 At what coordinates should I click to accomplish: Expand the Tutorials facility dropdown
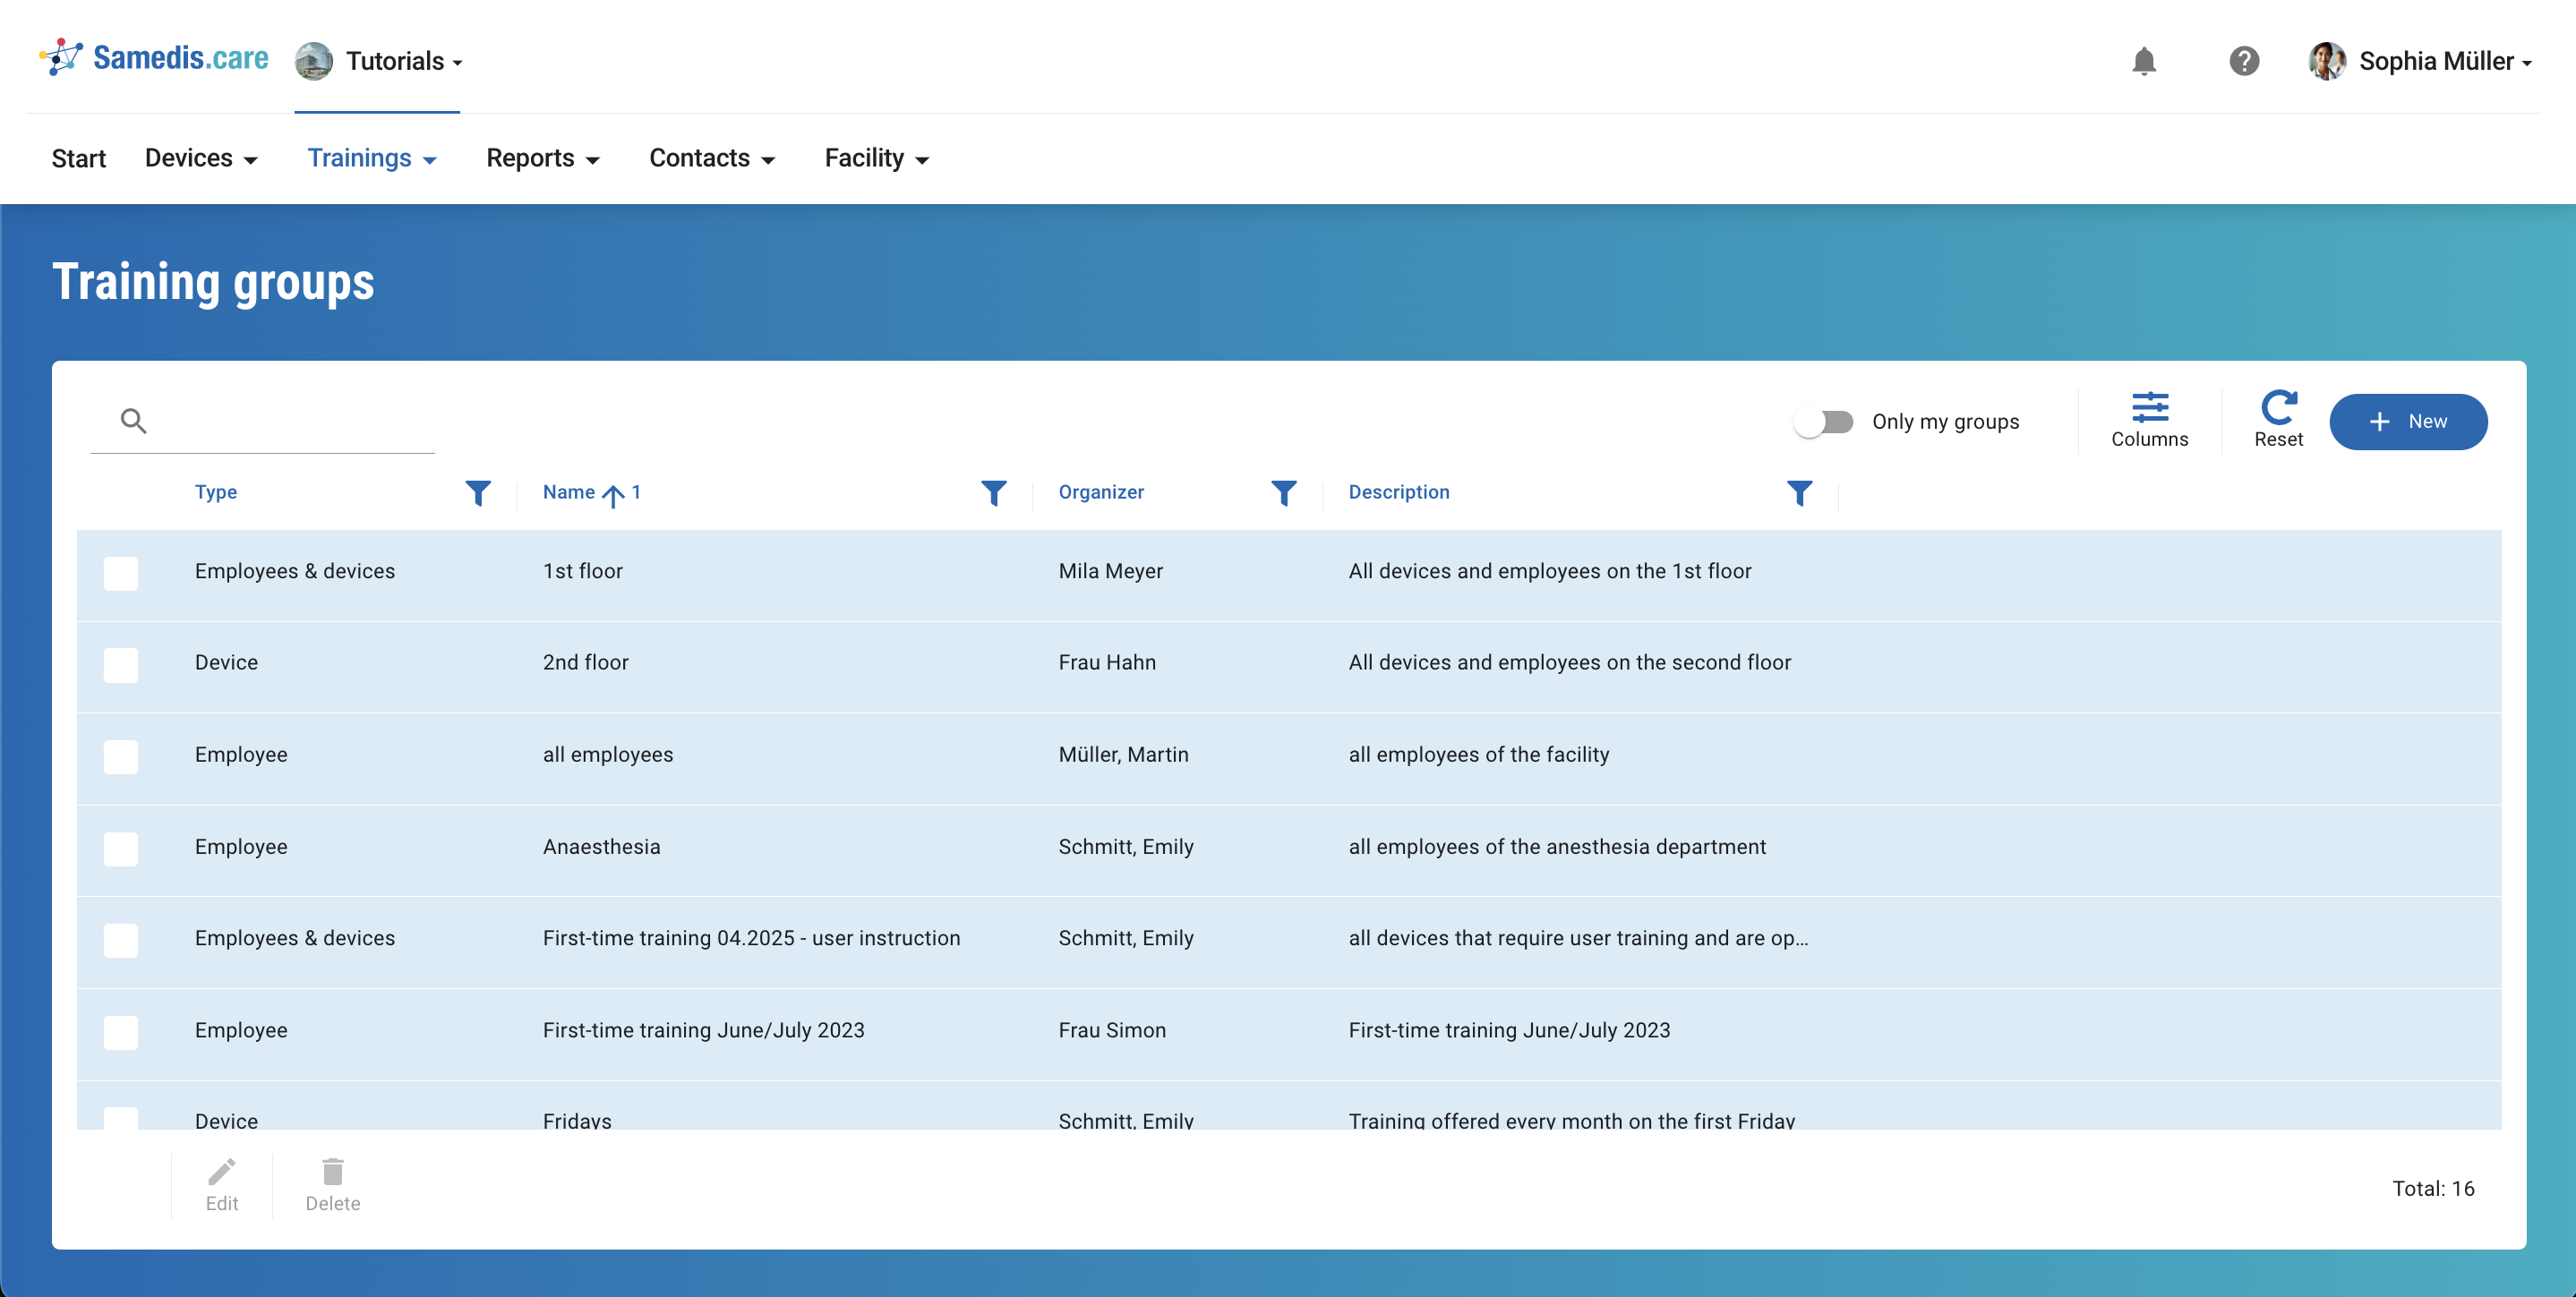coord(381,61)
